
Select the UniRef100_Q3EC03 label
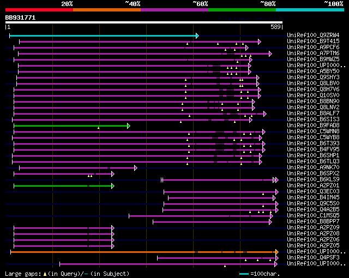[x=313, y=192]
